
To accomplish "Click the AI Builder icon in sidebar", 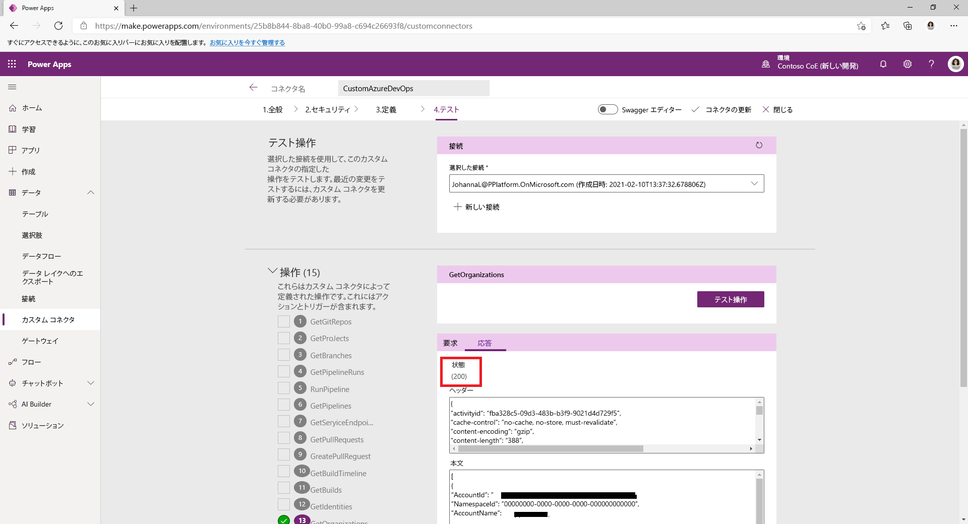I will coord(13,404).
